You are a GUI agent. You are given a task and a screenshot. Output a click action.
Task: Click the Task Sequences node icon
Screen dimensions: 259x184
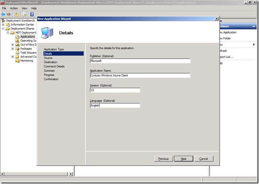click(17, 53)
